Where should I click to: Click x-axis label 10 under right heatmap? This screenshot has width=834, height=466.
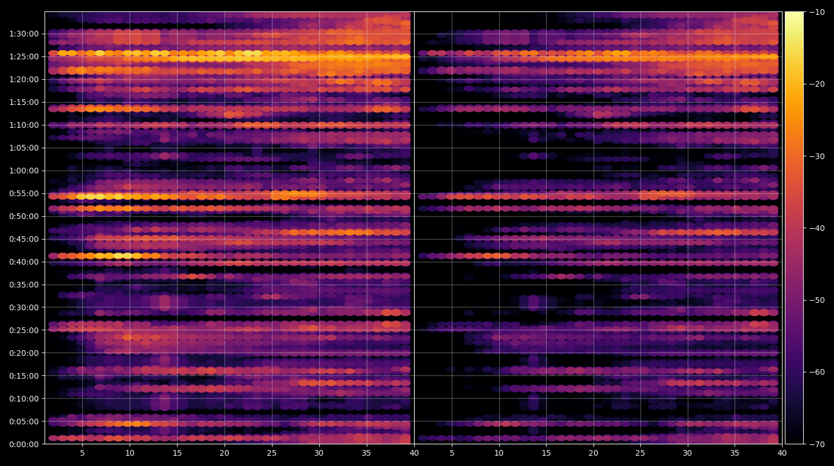[499, 453]
